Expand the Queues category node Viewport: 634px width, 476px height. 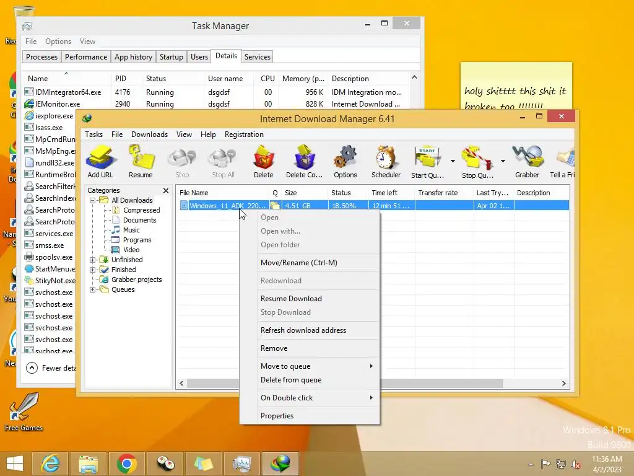(x=93, y=290)
